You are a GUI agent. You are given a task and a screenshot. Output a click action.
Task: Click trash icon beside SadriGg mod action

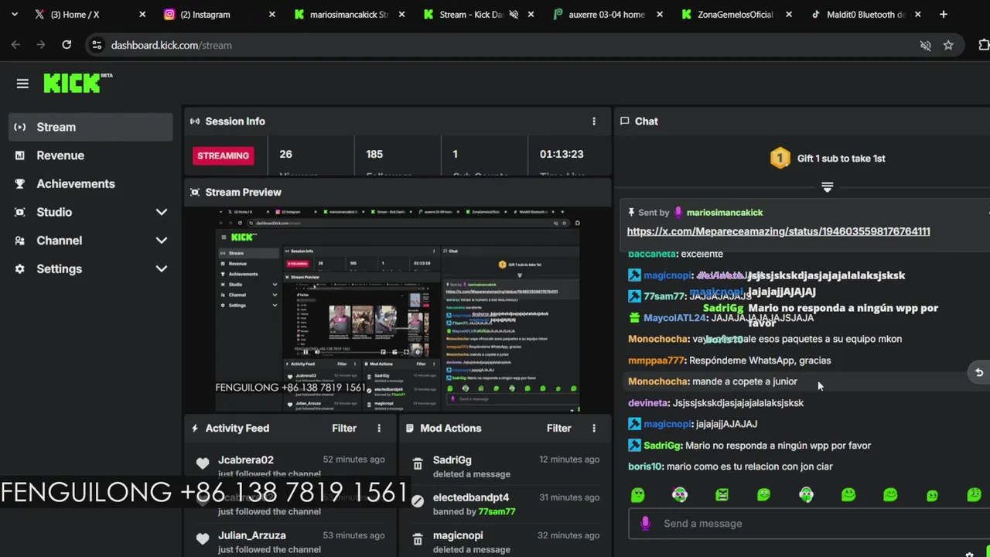(418, 465)
